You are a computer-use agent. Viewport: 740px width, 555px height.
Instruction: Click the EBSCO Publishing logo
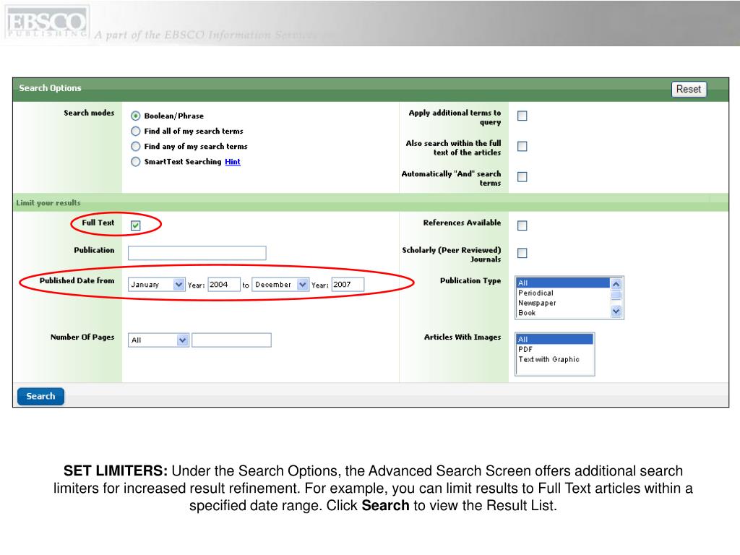pos(46,22)
